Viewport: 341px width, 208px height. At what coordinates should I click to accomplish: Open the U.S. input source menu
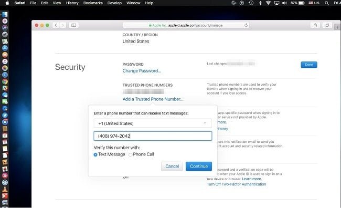click(x=314, y=3)
